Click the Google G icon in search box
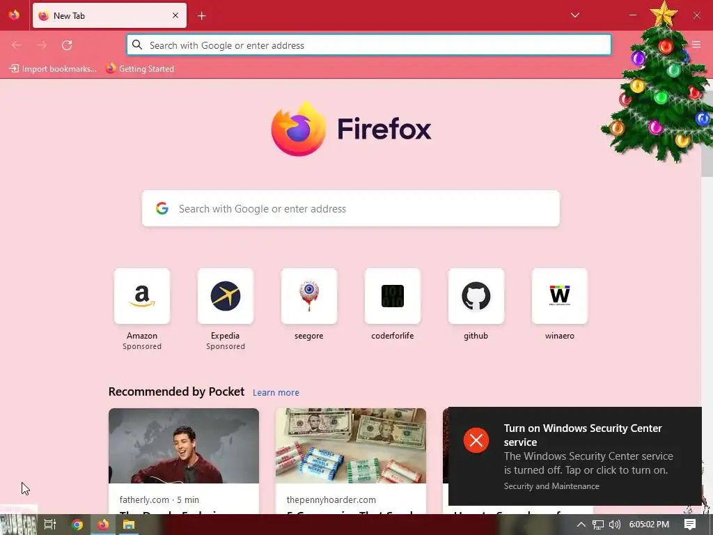 point(162,208)
